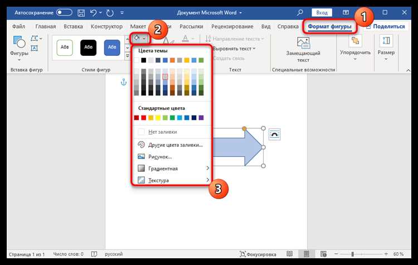Switch to the Главная tab
This screenshot has height=265, width=418.
click(46, 26)
